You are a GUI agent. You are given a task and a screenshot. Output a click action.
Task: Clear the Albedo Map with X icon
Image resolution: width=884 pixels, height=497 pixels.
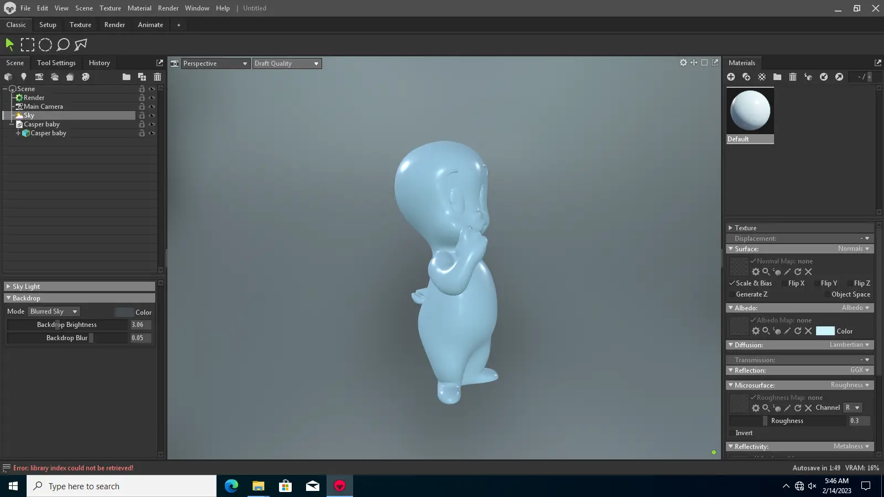click(x=808, y=331)
